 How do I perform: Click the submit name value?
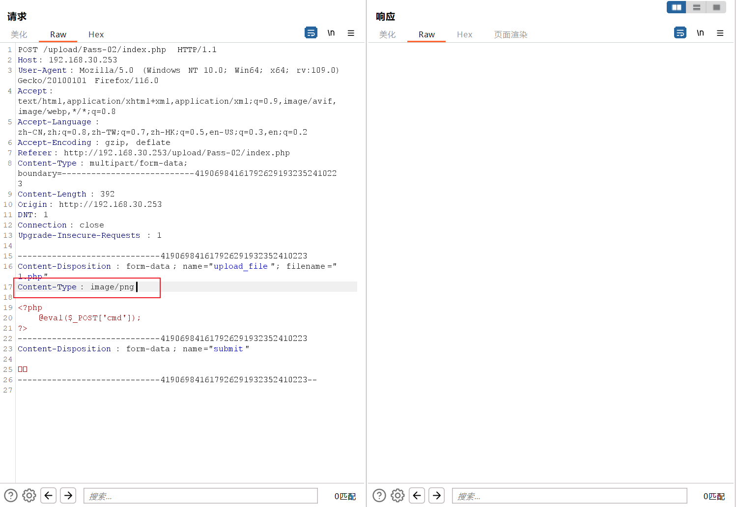tap(228, 349)
